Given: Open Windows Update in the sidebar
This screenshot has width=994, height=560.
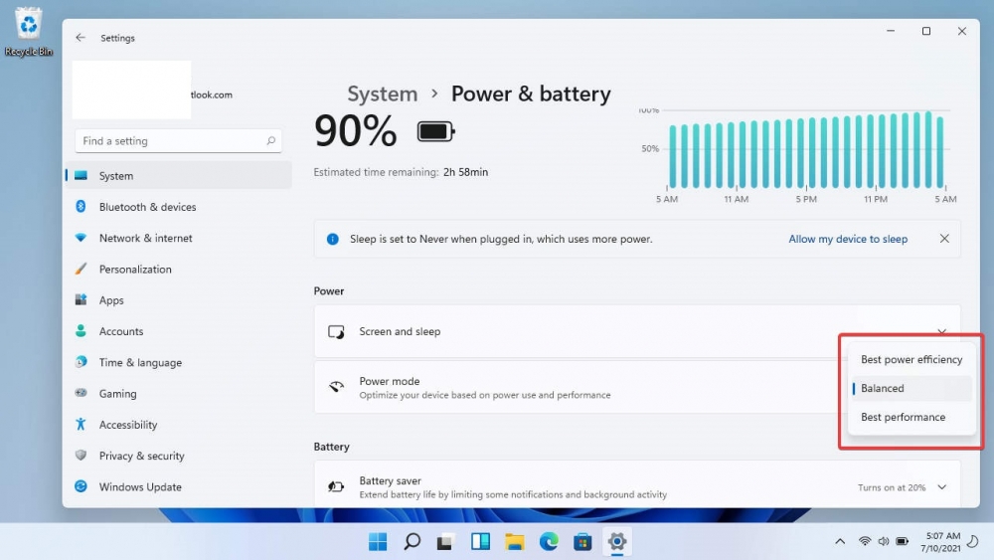Looking at the screenshot, I should [x=139, y=487].
